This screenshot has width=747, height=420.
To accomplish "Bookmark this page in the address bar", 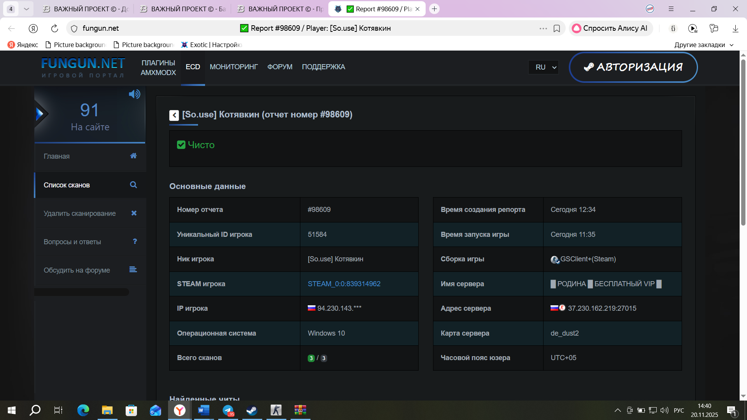I will (x=557, y=28).
